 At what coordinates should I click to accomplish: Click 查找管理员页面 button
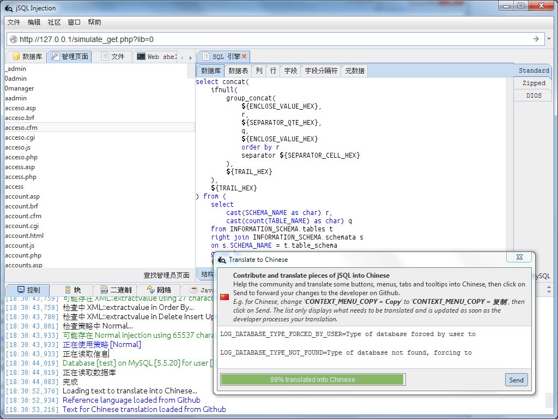[167, 275]
